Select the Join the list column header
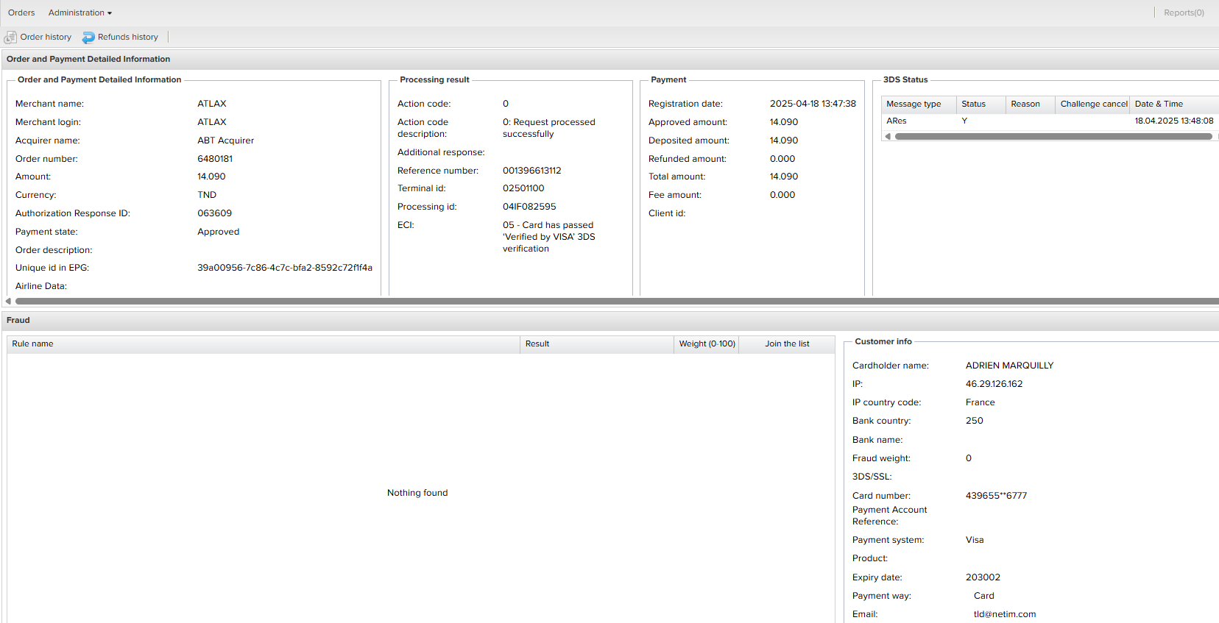 click(786, 343)
